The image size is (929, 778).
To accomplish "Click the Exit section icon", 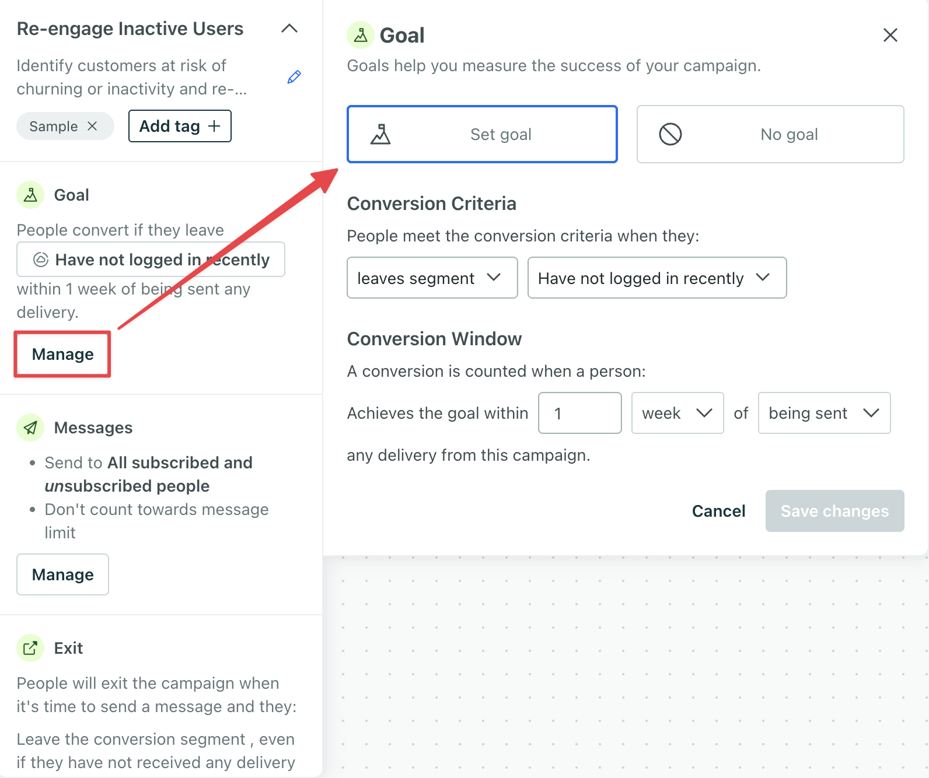I will point(30,648).
